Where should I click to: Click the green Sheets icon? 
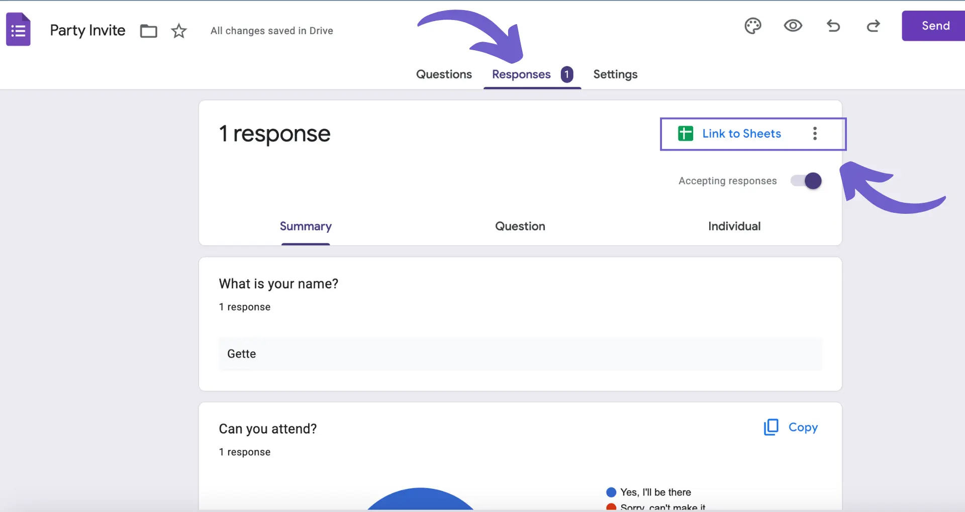686,134
